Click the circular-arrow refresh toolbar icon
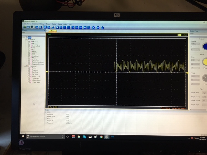This screenshot has height=155, width=207. tap(85, 28)
